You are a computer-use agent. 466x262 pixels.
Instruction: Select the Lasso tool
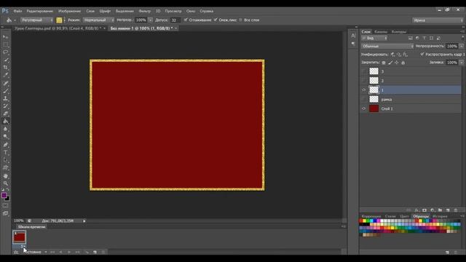[x=5, y=52]
